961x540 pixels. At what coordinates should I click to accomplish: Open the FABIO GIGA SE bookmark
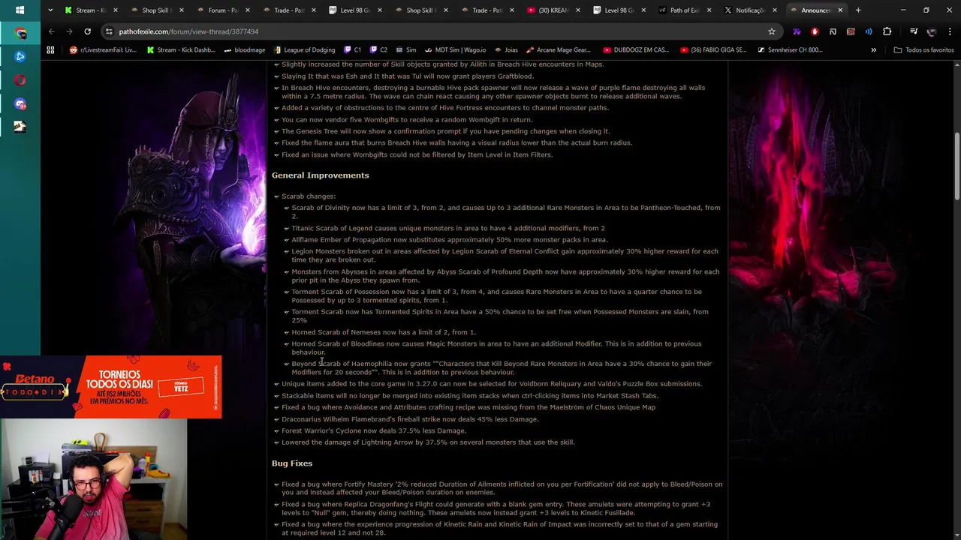713,49
